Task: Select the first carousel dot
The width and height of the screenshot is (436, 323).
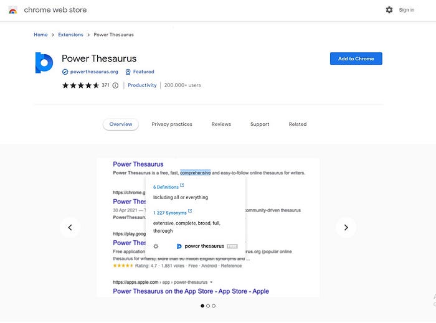Action: [202, 306]
